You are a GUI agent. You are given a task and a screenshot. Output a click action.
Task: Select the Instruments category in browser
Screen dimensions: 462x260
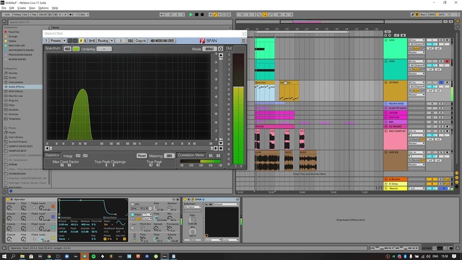(16, 82)
